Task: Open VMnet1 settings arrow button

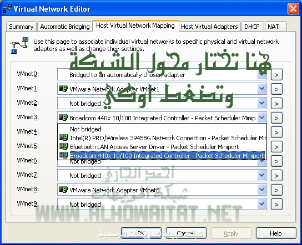Action: point(276,89)
